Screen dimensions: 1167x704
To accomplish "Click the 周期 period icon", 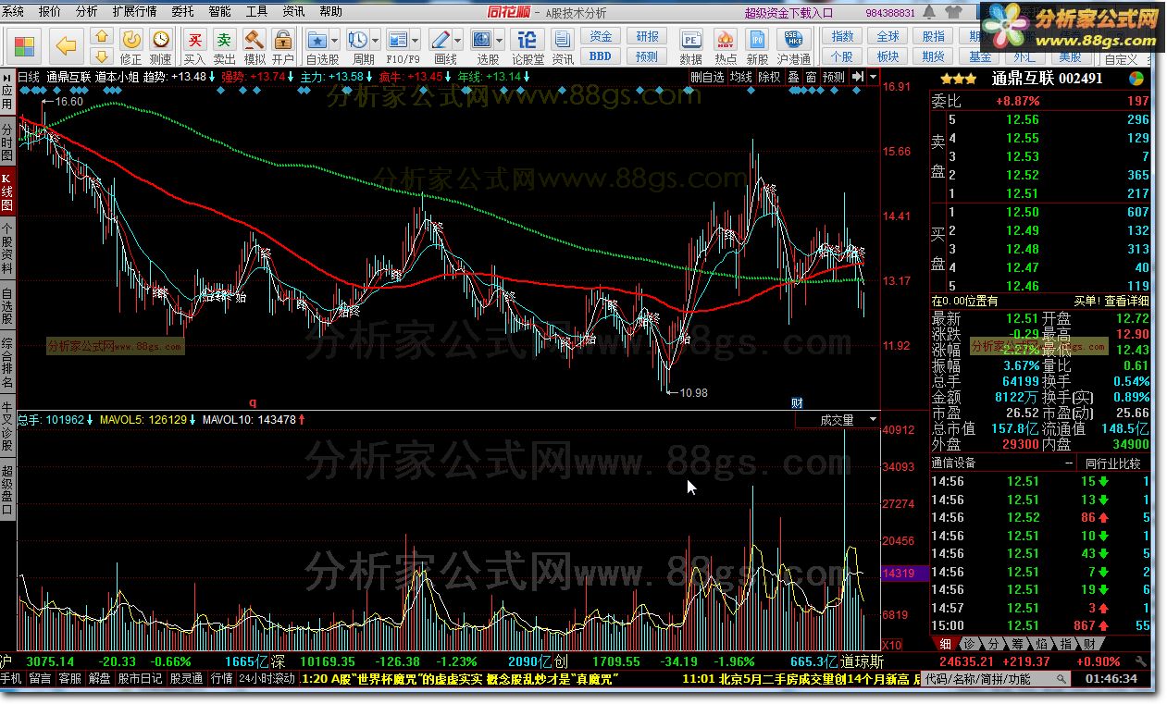I will click(x=360, y=41).
